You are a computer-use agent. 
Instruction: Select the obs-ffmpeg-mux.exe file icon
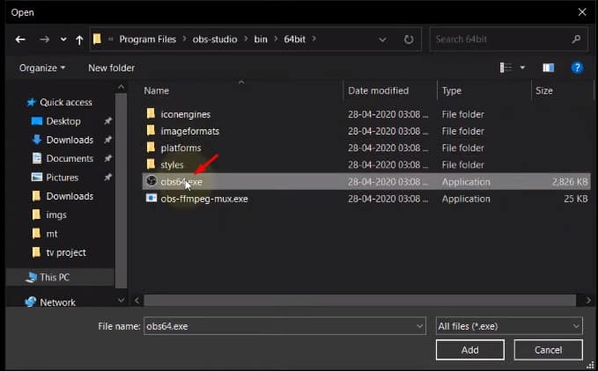click(151, 198)
